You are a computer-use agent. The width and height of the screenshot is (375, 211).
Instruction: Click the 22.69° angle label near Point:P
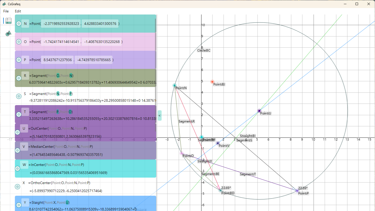point(303,188)
